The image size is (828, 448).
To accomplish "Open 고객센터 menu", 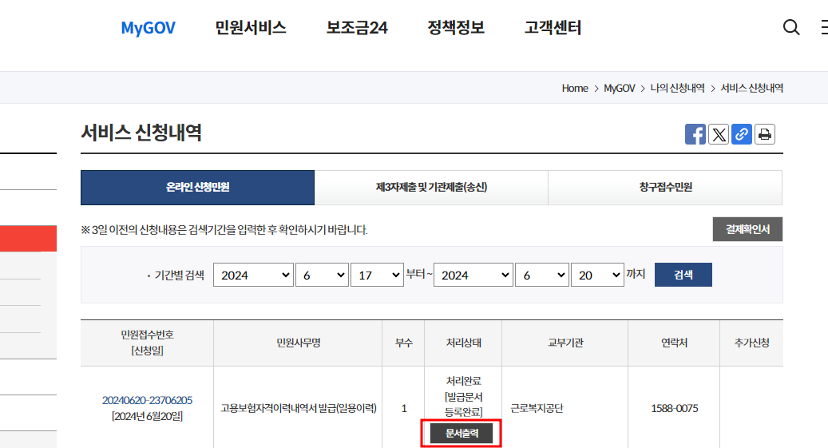I will (x=553, y=27).
